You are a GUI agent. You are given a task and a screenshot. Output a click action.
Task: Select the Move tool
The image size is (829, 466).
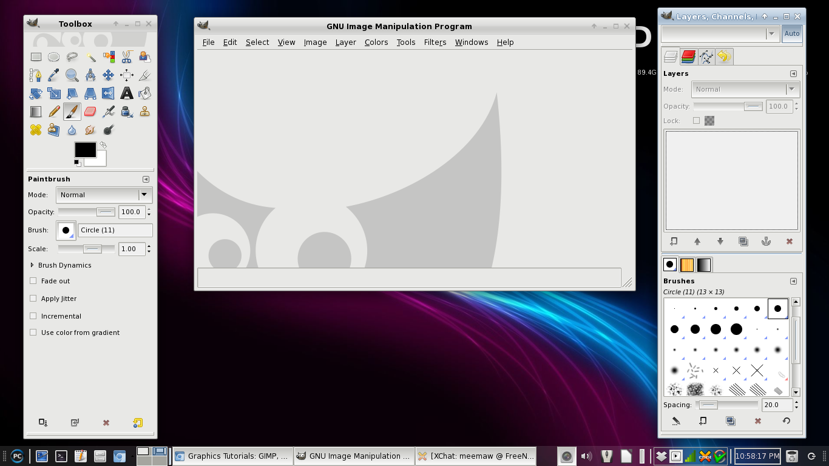coord(109,75)
